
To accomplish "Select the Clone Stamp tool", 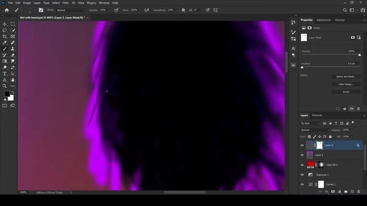I will [13, 49].
